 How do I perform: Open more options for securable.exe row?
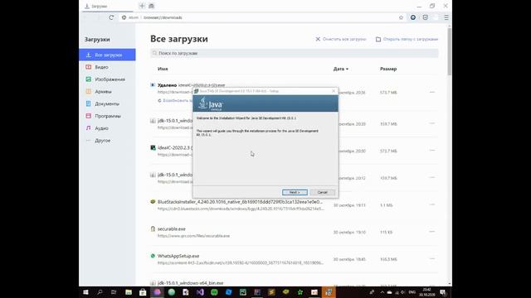432,232
